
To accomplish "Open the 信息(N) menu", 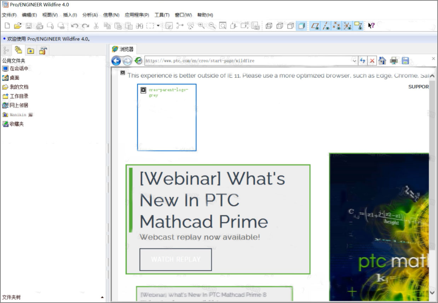I will (111, 15).
